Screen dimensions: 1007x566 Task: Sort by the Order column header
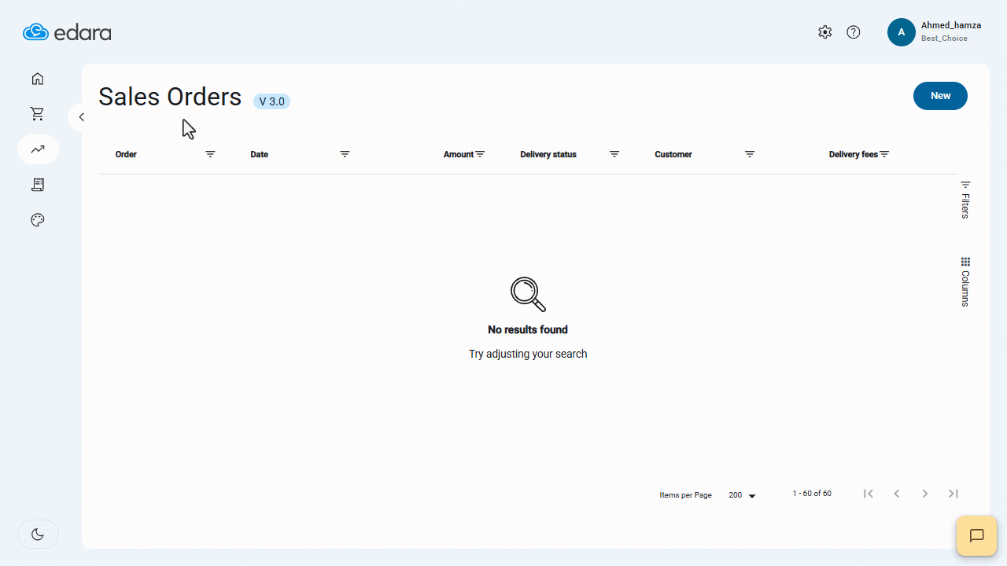126,155
